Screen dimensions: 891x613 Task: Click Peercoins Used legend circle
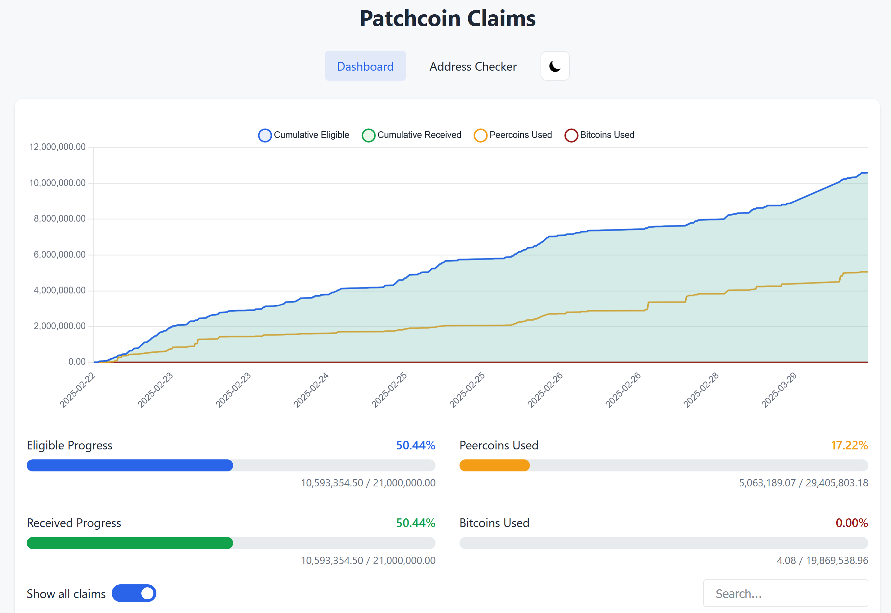(x=480, y=135)
